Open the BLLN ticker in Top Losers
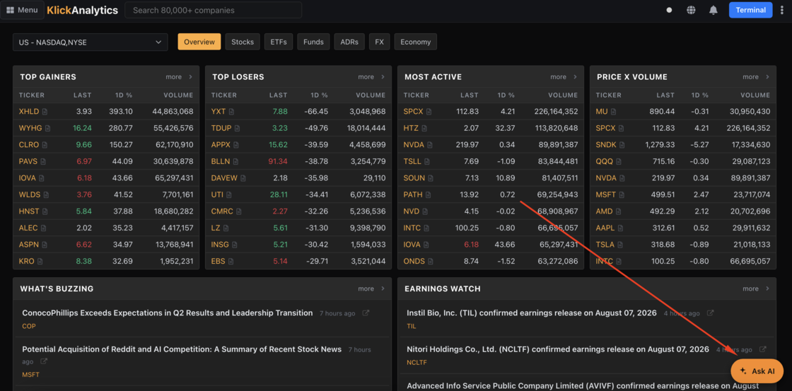This screenshot has width=792, height=391. click(220, 162)
